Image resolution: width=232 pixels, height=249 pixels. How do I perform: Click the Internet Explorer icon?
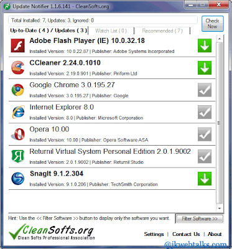click(18, 112)
